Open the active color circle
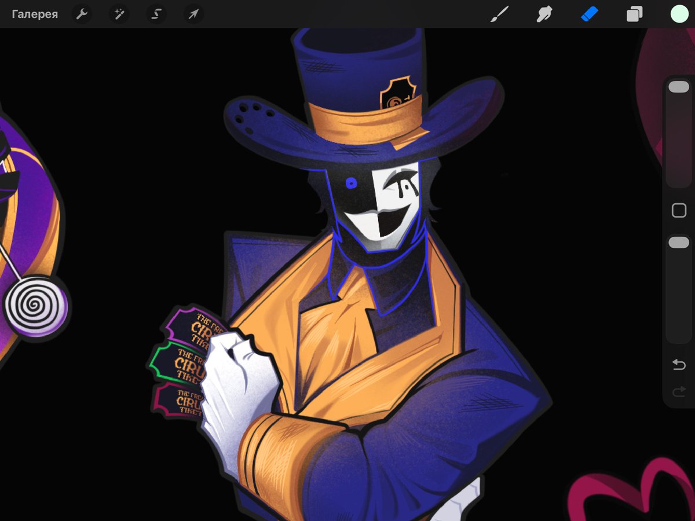Image resolution: width=695 pixels, height=521 pixels. click(x=679, y=14)
